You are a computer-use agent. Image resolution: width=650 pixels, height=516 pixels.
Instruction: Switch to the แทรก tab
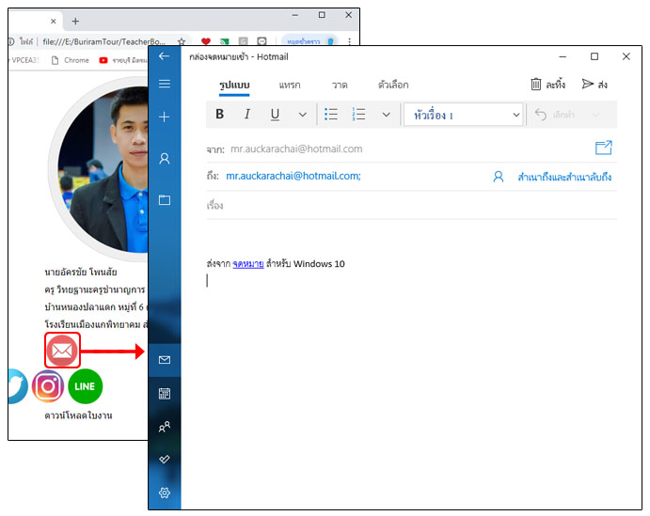289,85
